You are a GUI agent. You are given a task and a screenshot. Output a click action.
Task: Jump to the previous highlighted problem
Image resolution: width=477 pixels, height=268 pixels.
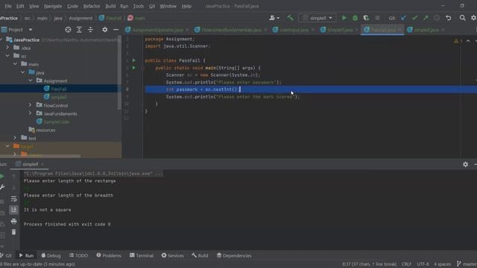click(x=468, y=41)
